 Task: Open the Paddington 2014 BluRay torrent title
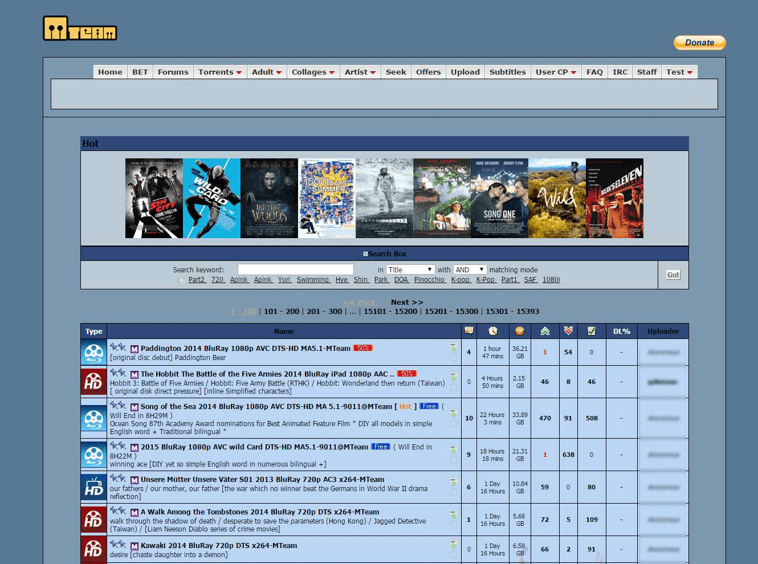(246, 348)
